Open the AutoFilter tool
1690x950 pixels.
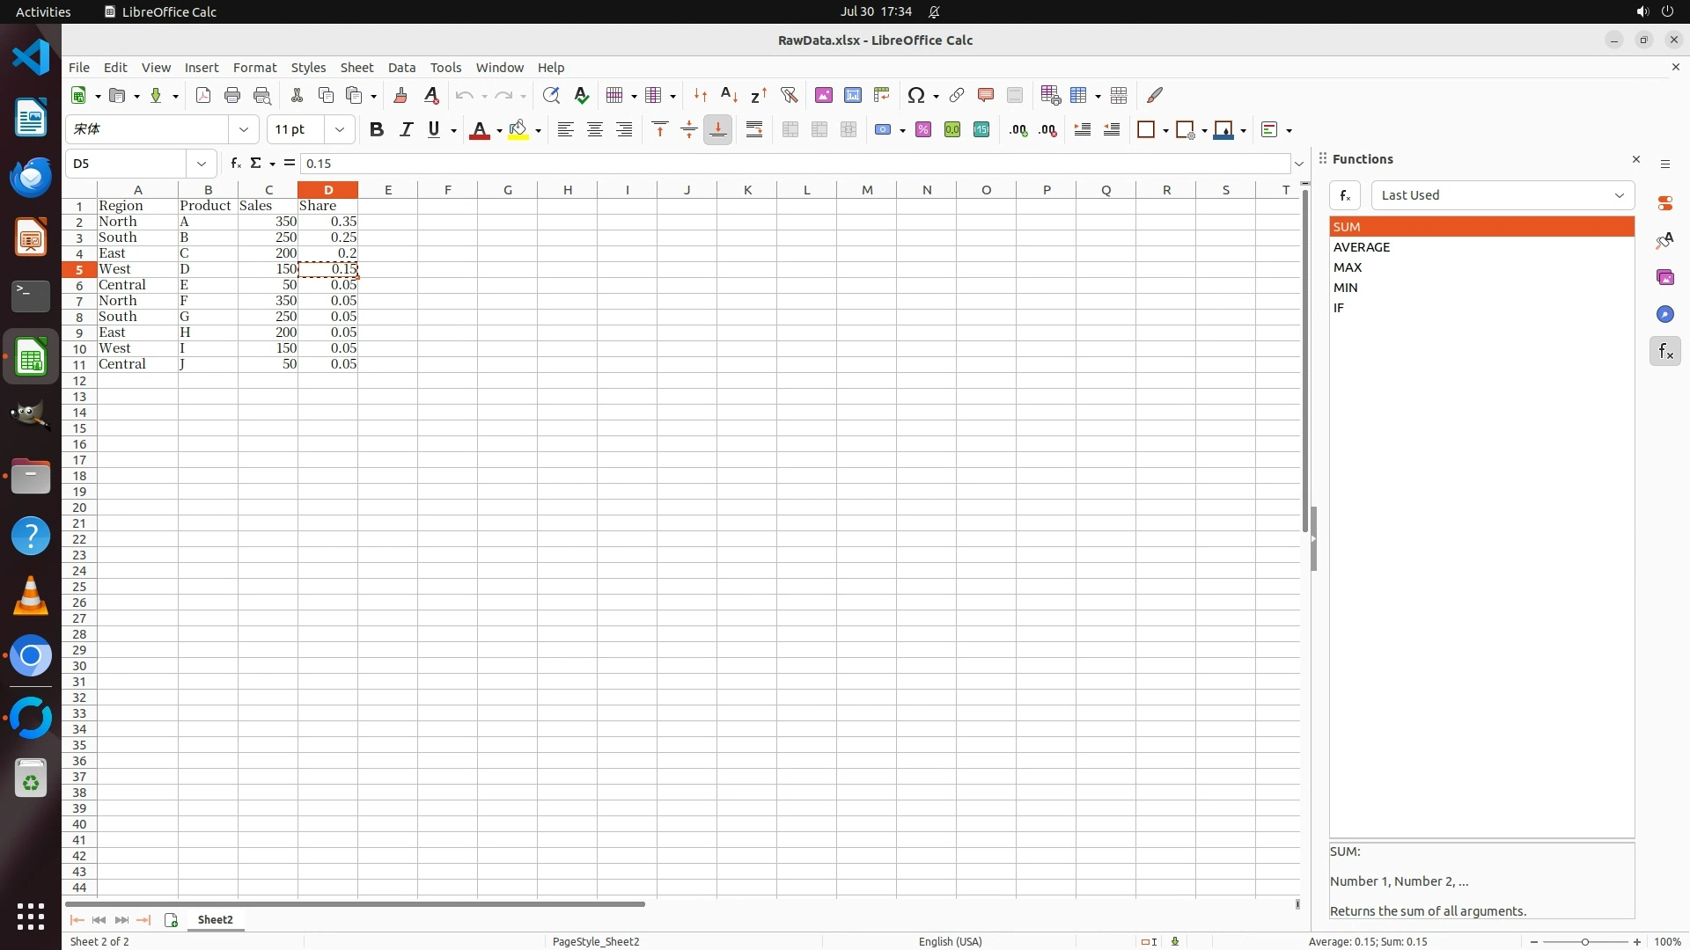point(789,95)
